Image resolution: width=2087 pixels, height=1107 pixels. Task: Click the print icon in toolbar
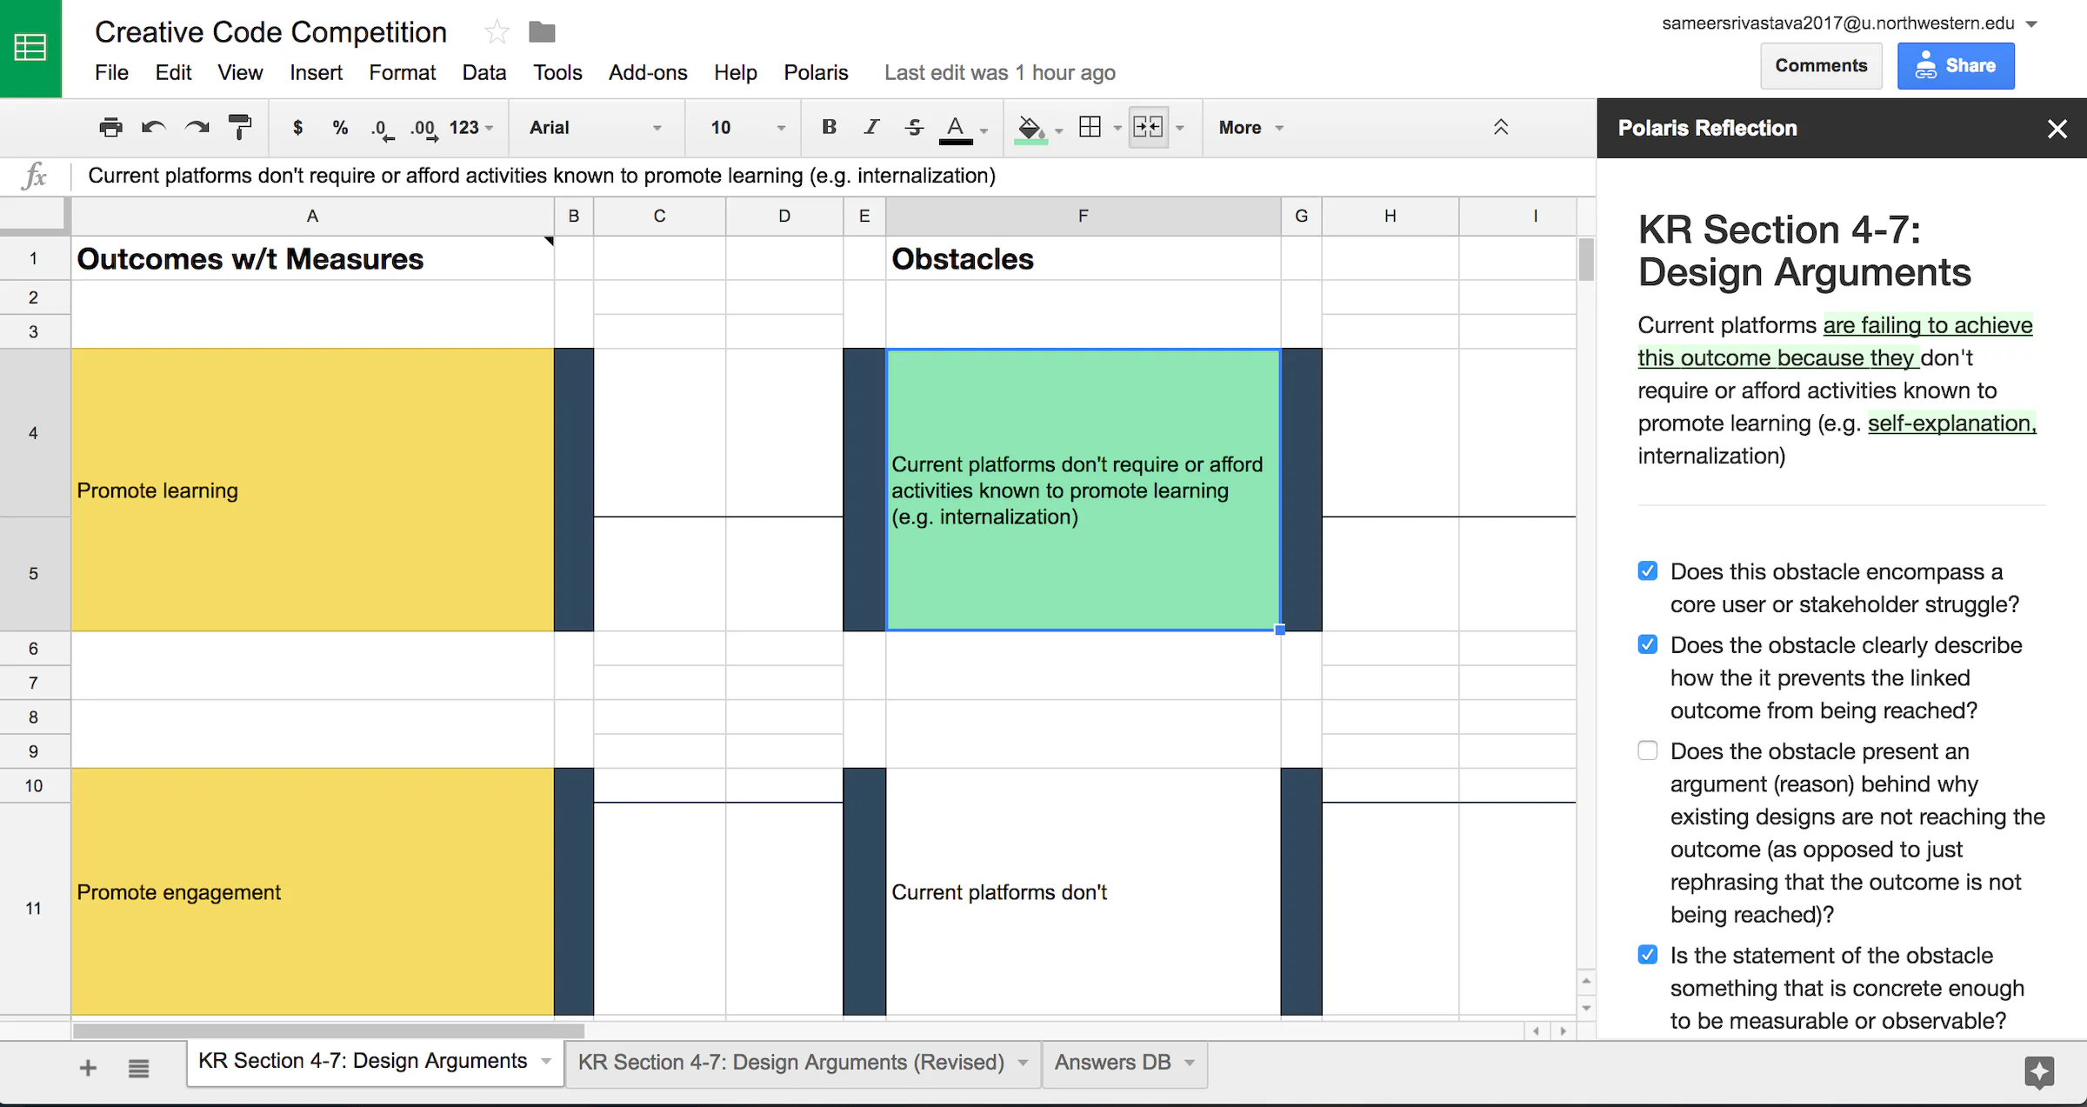(110, 127)
